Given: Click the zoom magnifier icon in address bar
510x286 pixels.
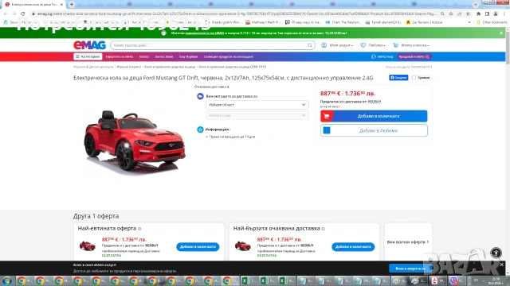Looking at the screenshot, I should coord(442,14).
